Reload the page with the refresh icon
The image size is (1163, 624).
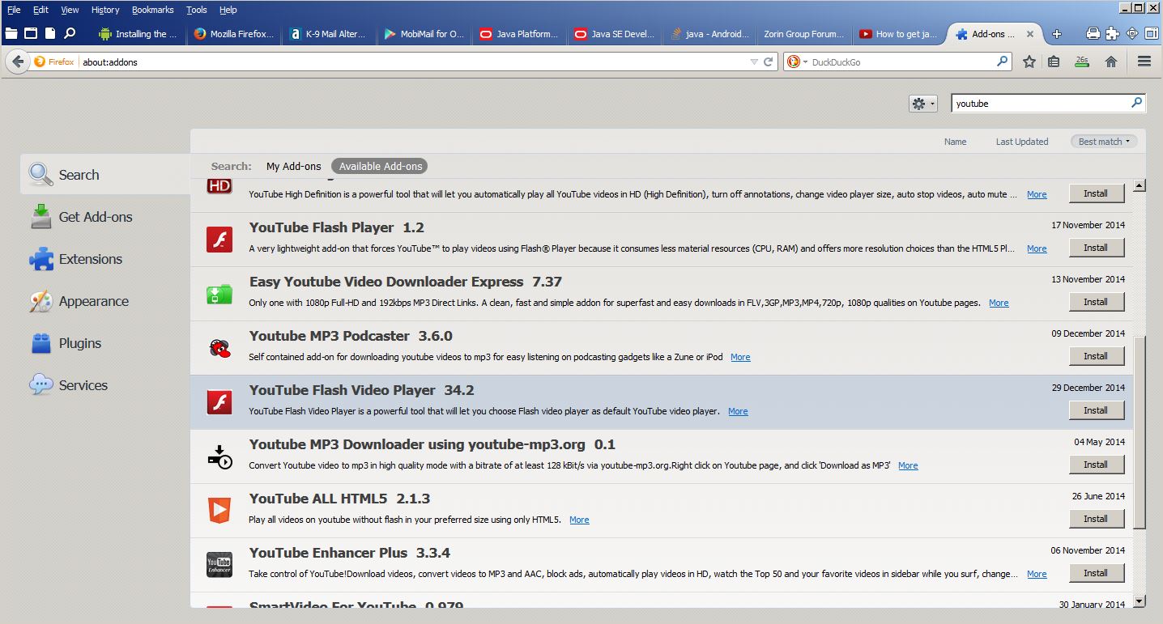click(769, 62)
